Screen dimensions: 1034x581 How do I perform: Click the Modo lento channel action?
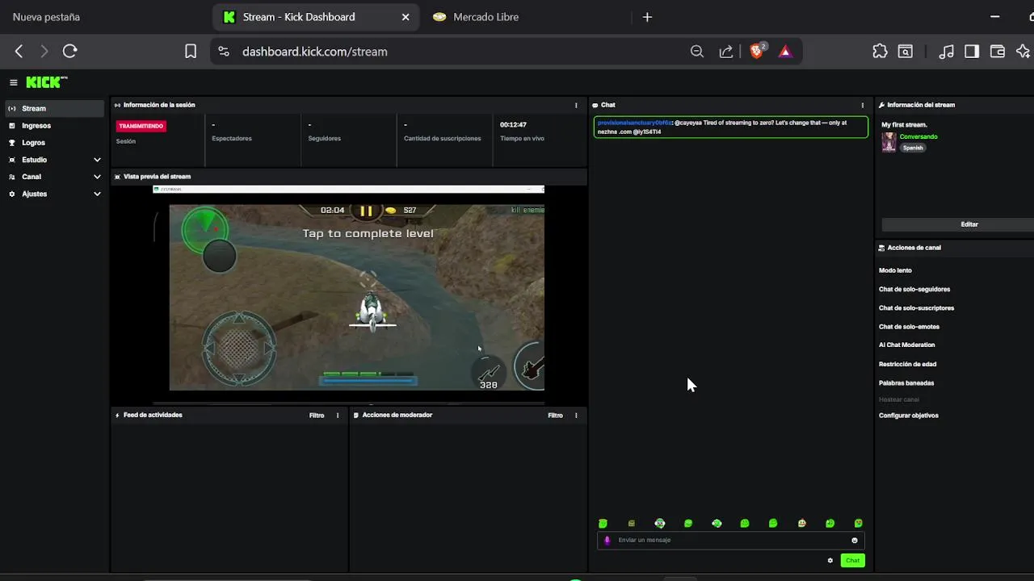point(895,270)
